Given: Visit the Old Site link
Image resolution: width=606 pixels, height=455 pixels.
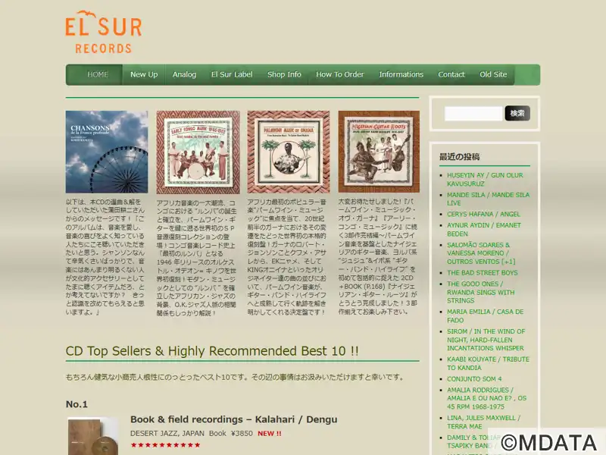Looking at the screenshot, I should 493,74.
